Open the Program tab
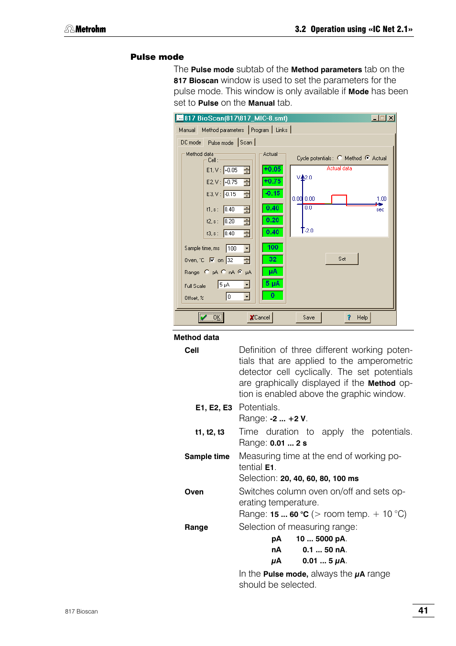The height and width of the screenshot is (646, 456). 260,130
